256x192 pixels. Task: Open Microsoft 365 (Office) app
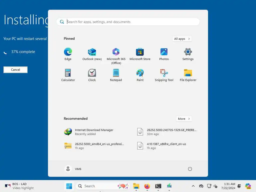pyautogui.click(x=116, y=56)
